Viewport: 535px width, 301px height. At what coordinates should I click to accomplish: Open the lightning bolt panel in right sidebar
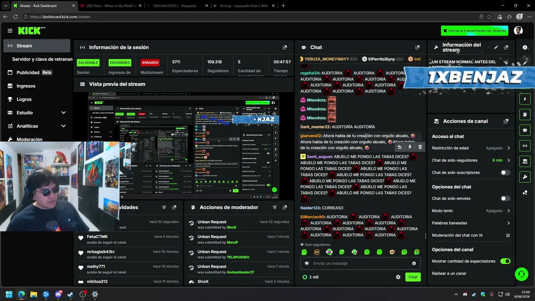point(525,99)
